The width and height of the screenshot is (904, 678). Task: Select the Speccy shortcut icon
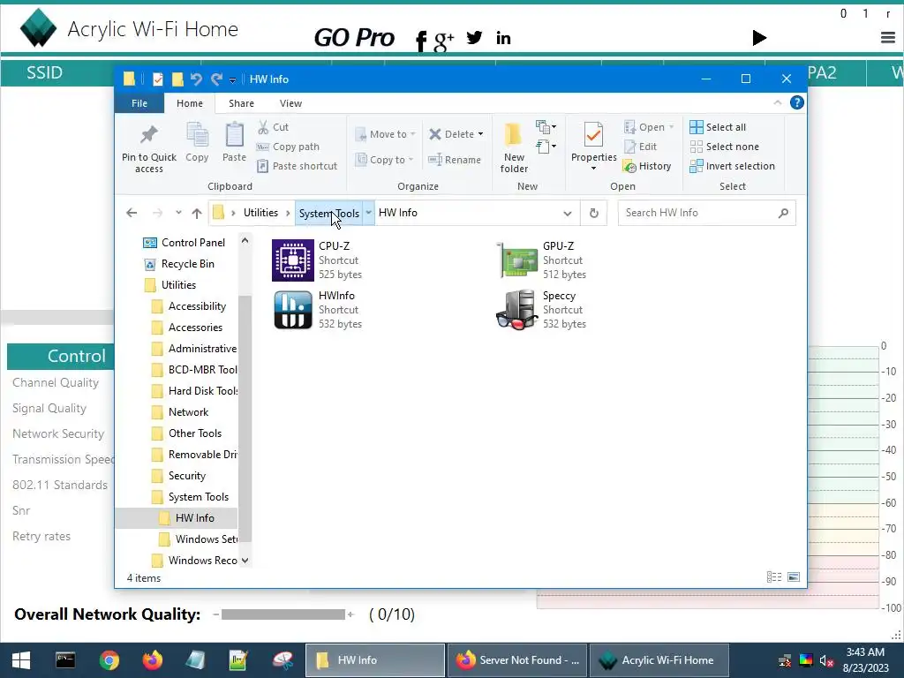(x=517, y=310)
